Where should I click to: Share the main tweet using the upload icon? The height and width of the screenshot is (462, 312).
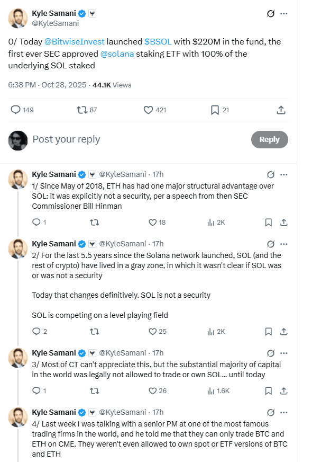point(281,110)
